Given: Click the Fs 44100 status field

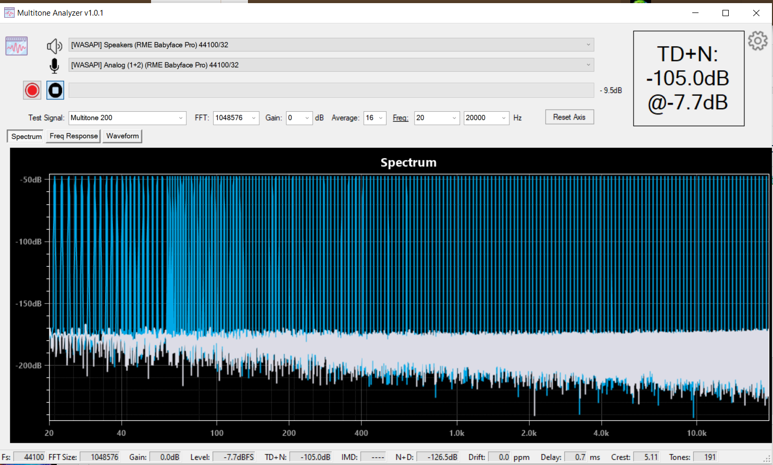Looking at the screenshot, I should tap(29, 457).
